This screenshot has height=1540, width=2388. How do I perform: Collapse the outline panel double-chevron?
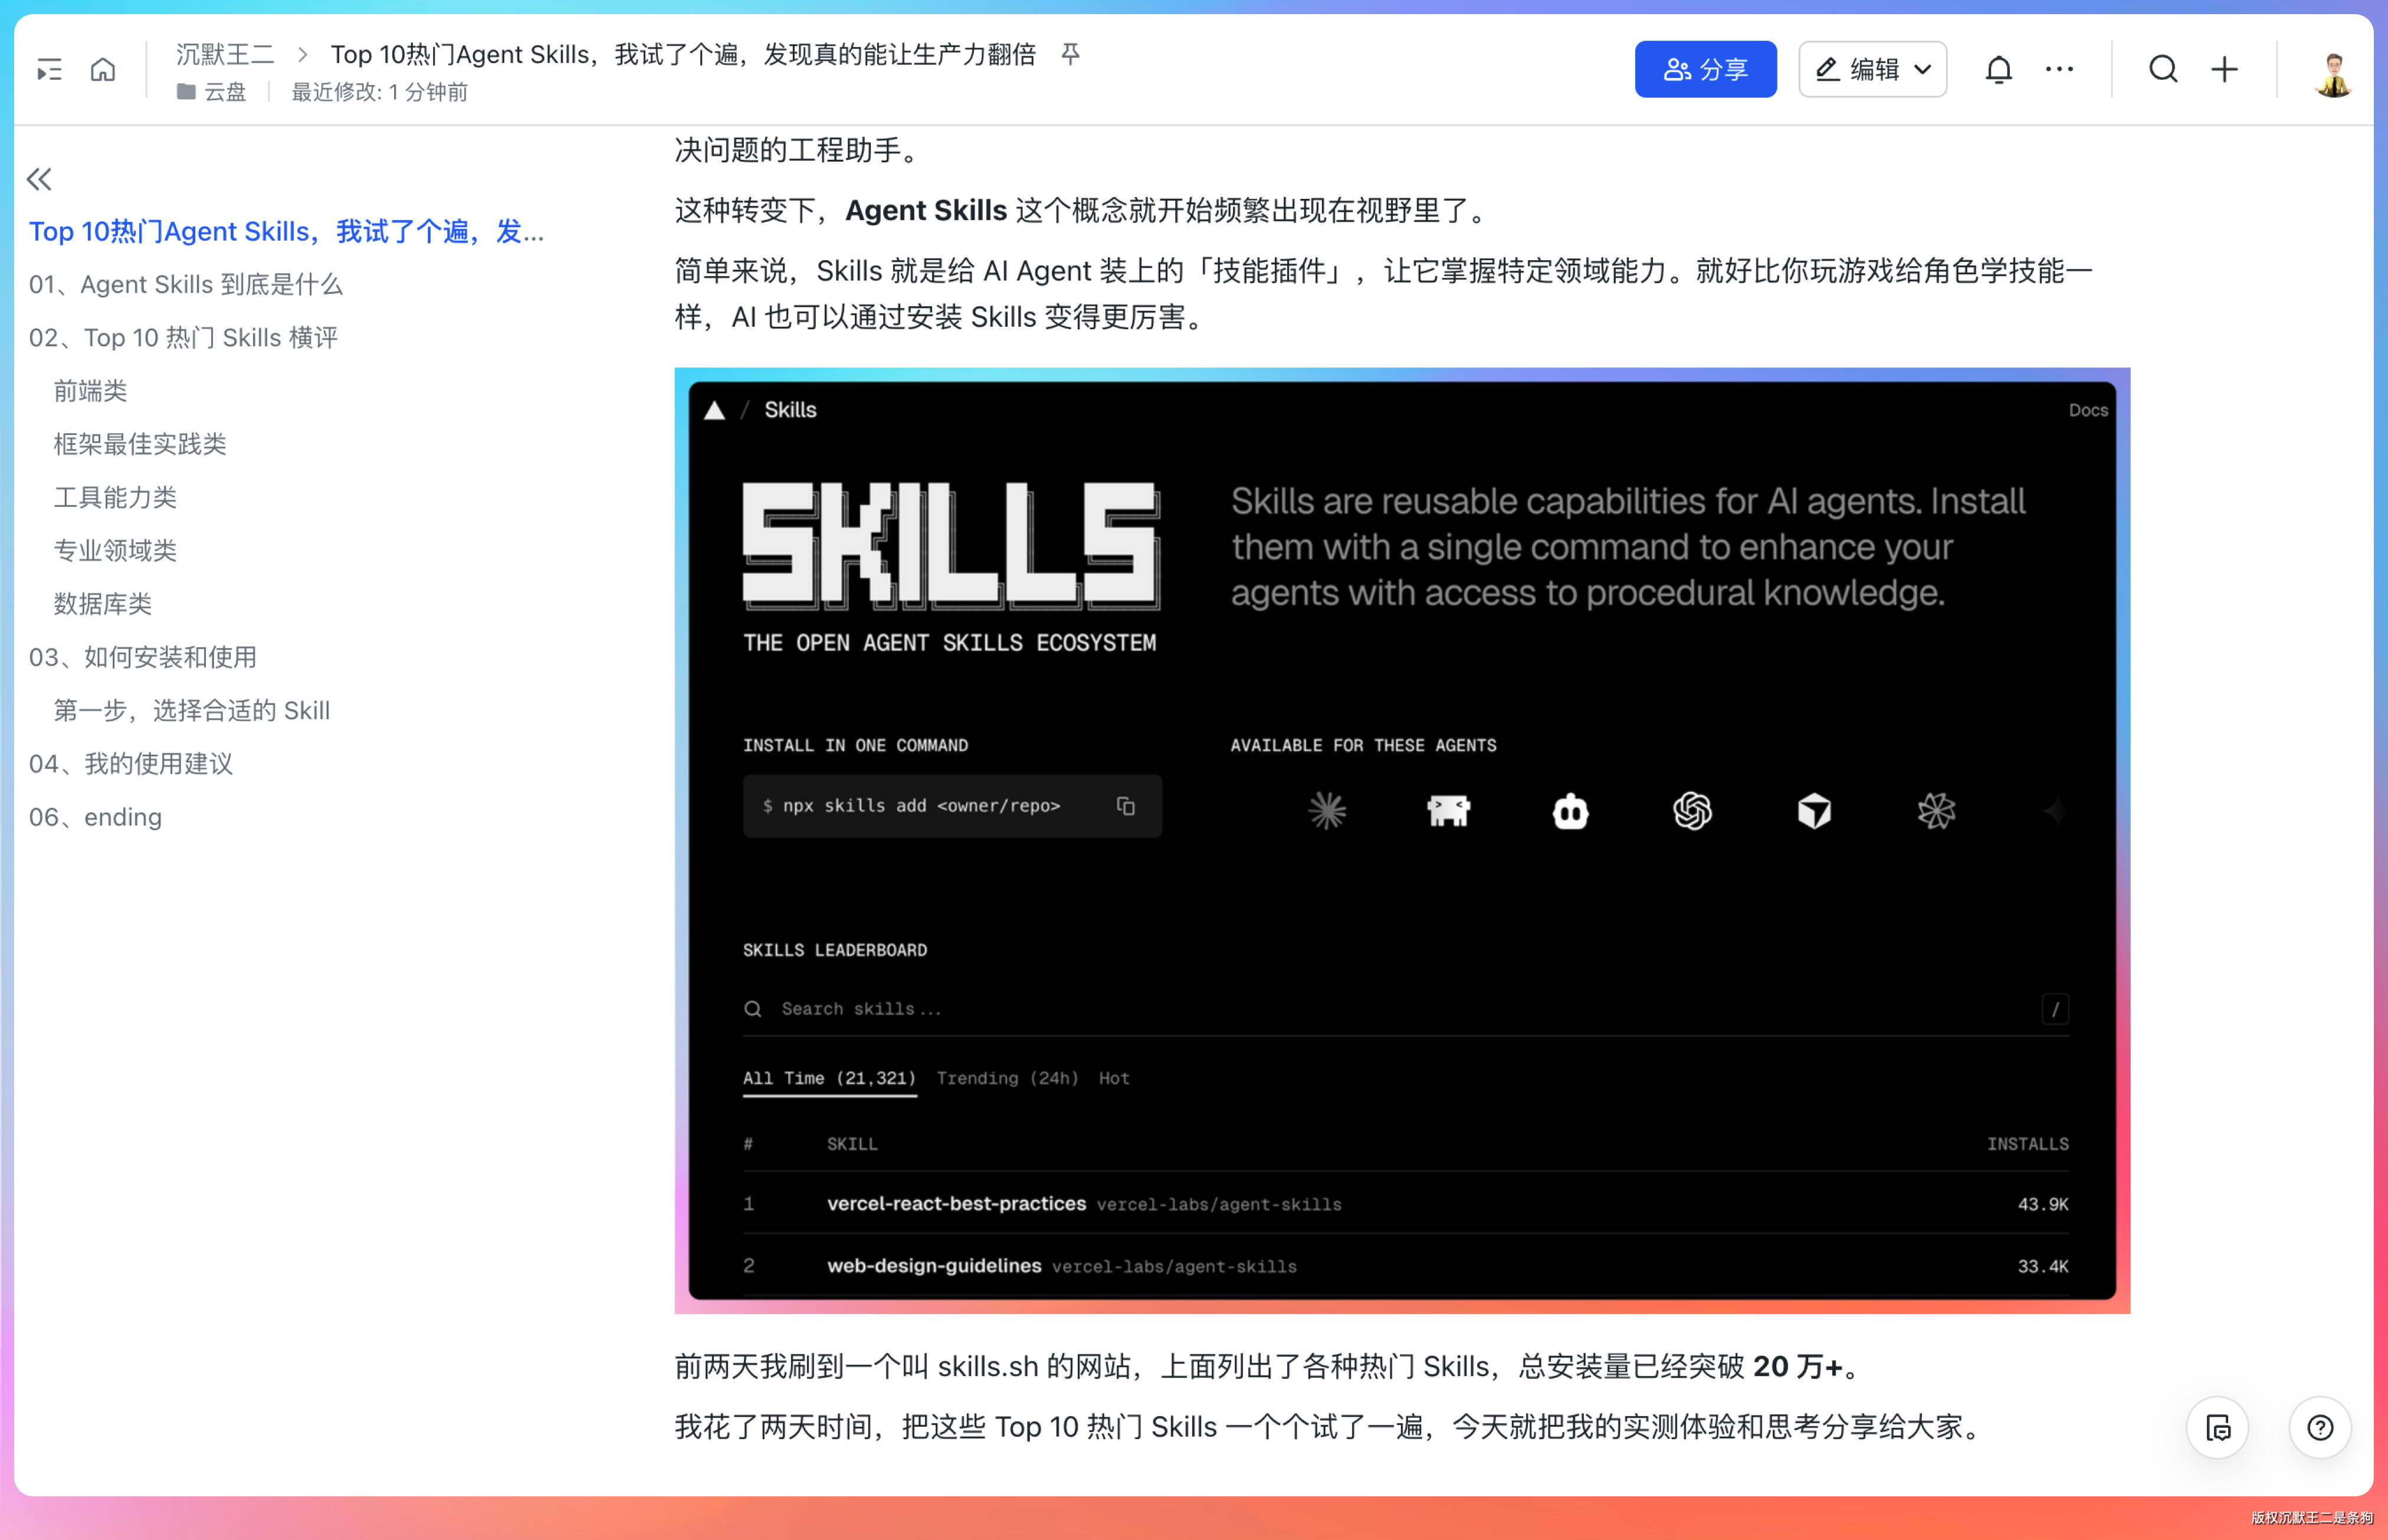39,179
